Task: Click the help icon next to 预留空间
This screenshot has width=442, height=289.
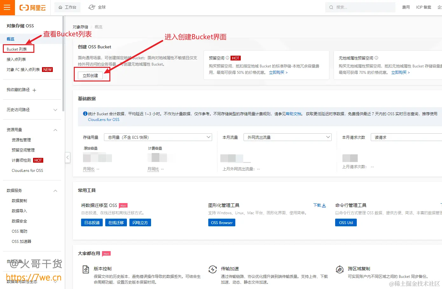Action: (x=227, y=58)
